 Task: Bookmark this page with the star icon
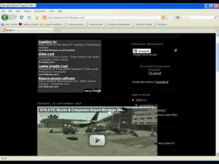click(x=167, y=17)
